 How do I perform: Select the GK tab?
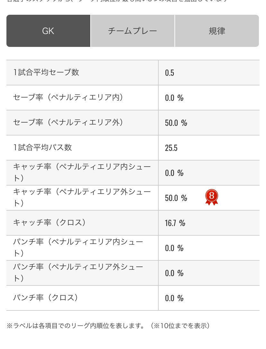point(48,31)
